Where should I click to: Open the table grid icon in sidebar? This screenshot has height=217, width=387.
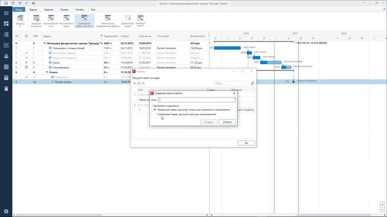6,67
